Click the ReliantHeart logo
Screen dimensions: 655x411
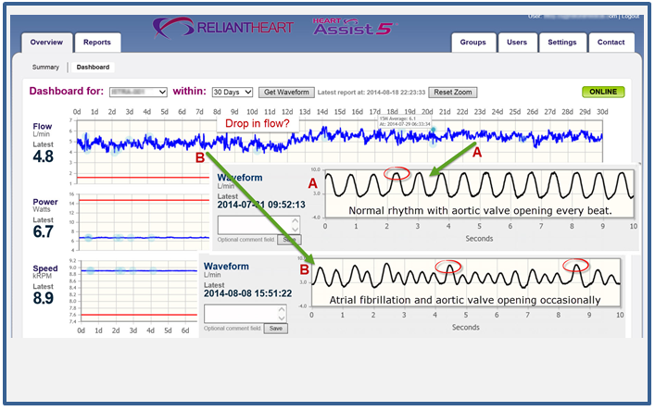[x=223, y=28]
